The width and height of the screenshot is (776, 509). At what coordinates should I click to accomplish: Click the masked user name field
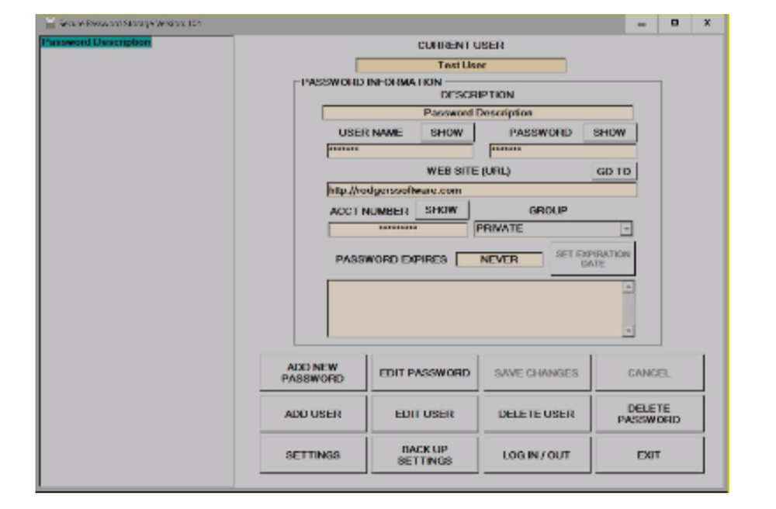400,151
